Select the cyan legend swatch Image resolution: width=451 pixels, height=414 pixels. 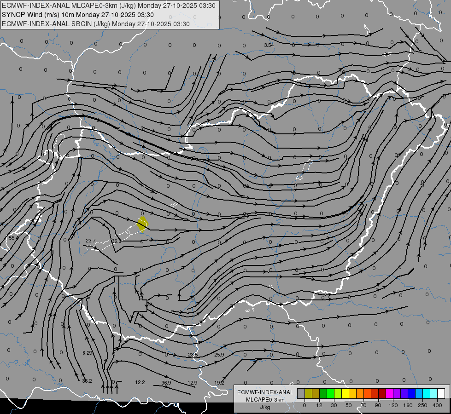click(426, 393)
